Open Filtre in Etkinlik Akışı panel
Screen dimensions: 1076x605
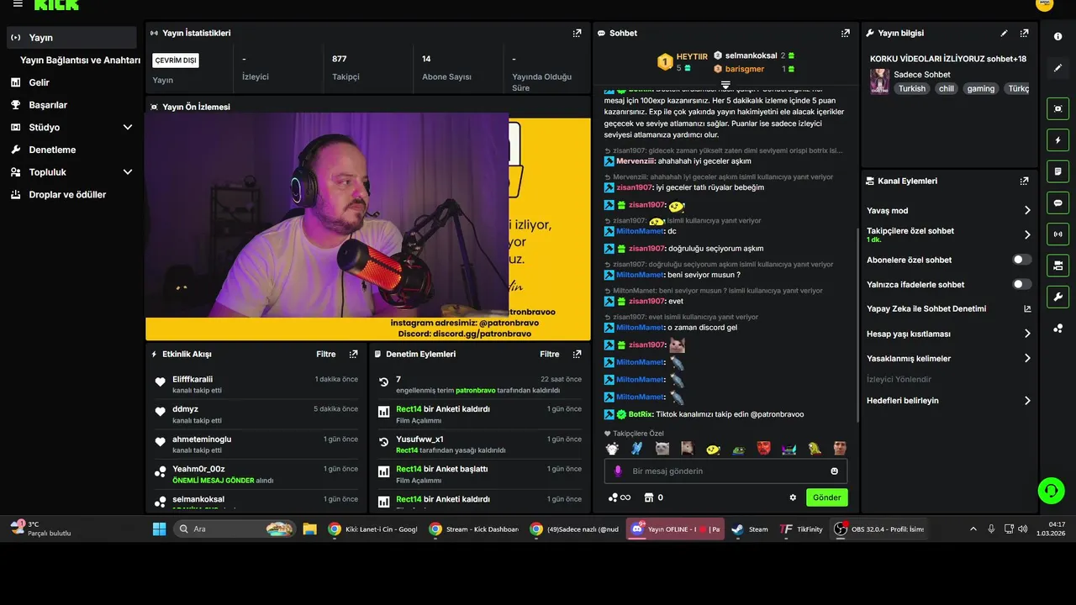(326, 355)
